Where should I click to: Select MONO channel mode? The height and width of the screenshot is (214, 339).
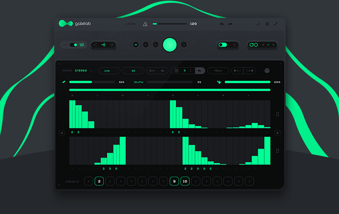click(67, 70)
